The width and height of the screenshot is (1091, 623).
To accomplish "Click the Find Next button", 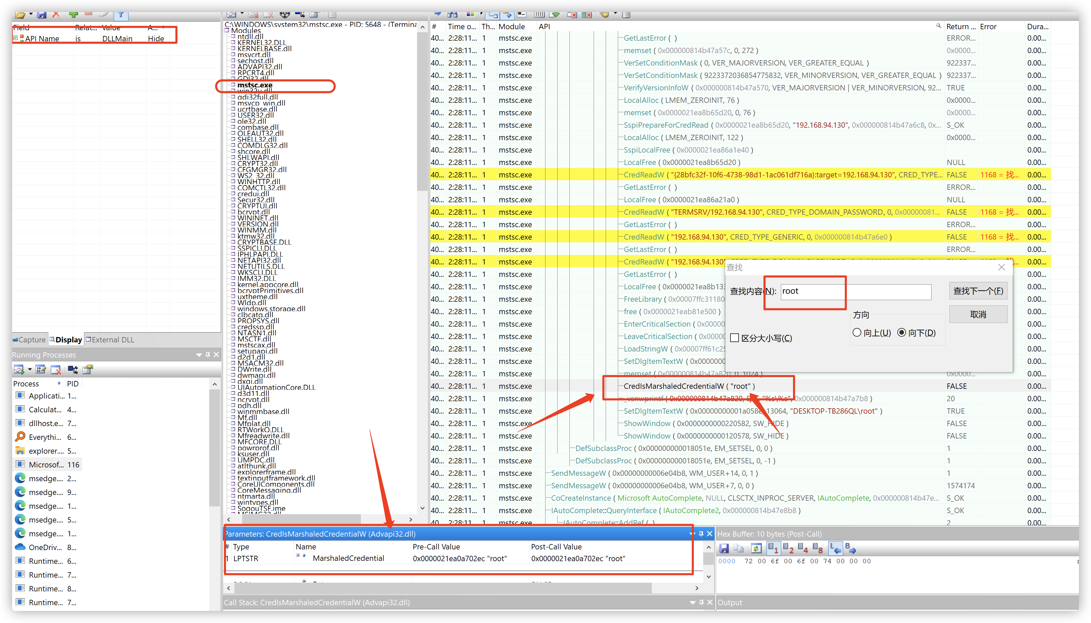I will [978, 291].
